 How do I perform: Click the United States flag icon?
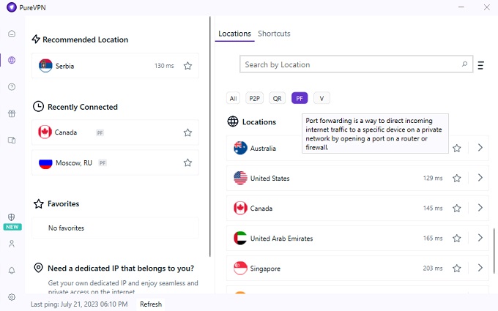pyautogui.click(x=240, y=178)
